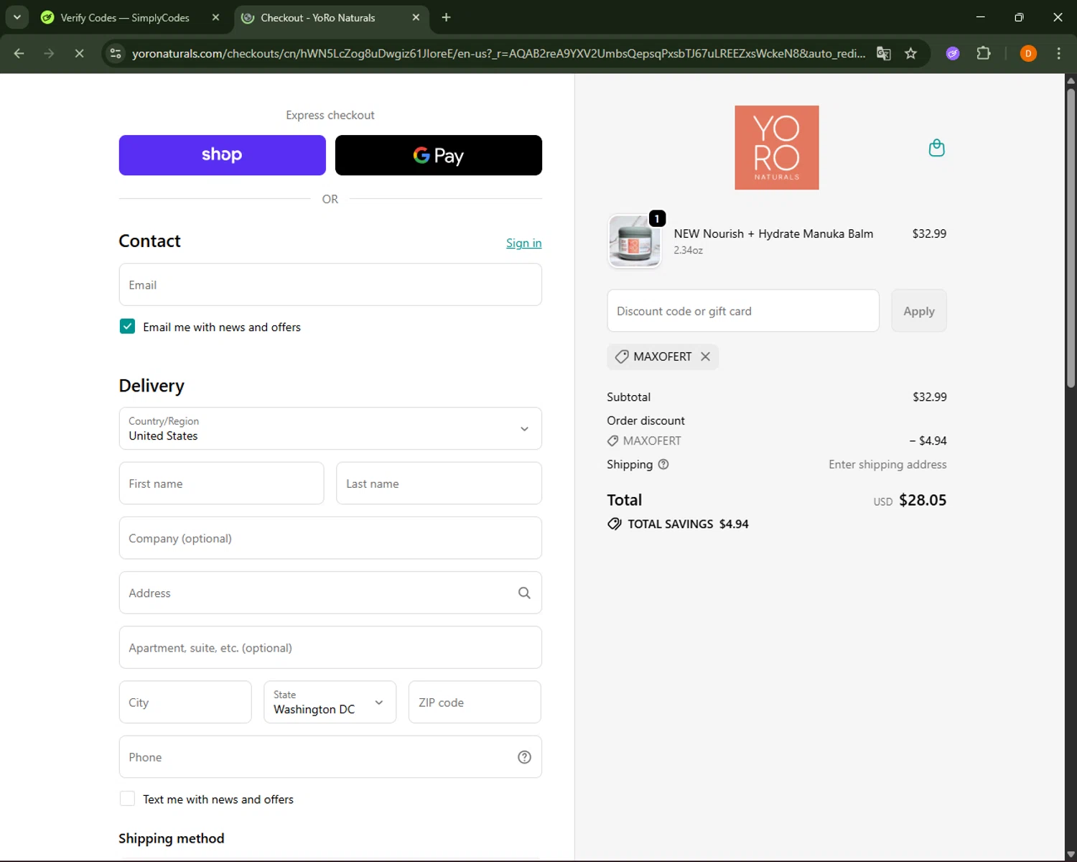Click the Enter shipping address text

pos(887,464)
